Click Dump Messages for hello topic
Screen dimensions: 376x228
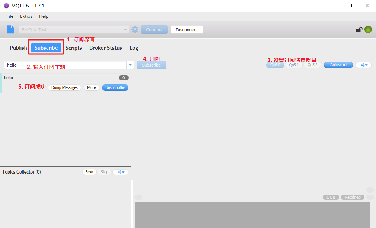(x=64, y=88)
